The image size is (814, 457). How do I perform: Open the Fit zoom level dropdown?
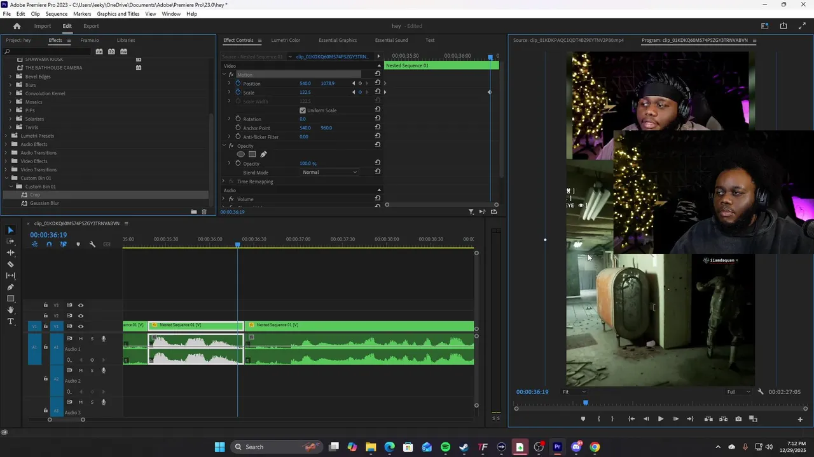574,392
